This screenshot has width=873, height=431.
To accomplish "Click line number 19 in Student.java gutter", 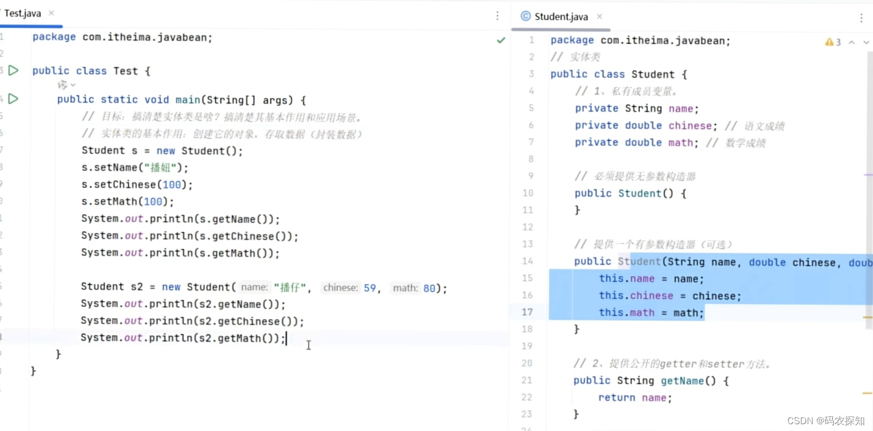I will point(527,346).
